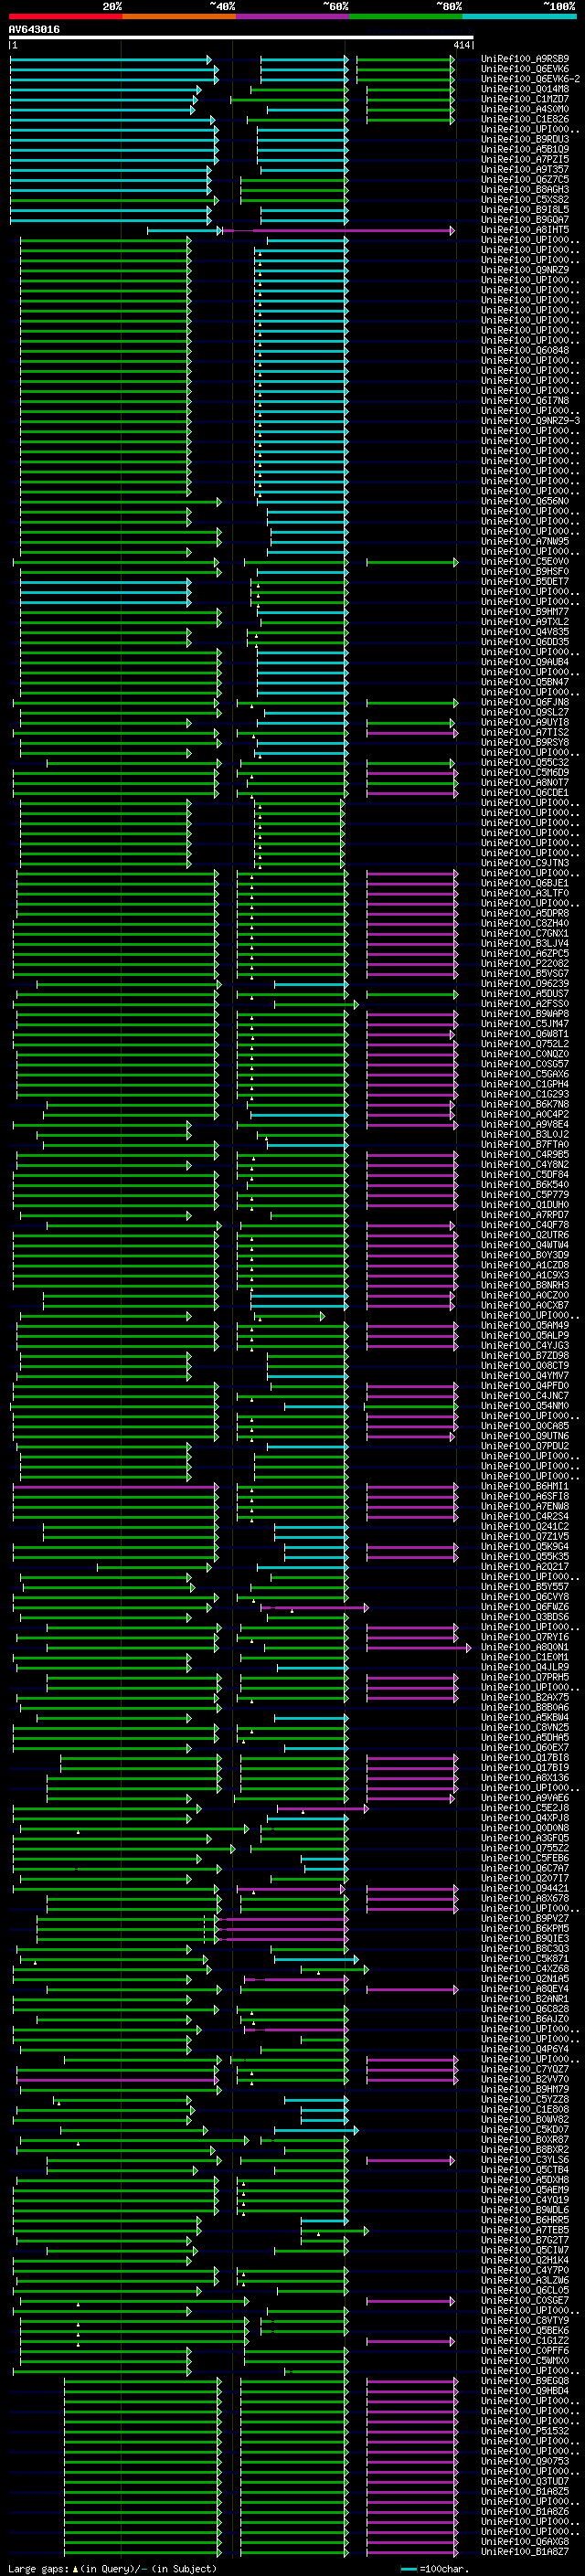Select the UniRef100_Q6I7N8 row label
The height and width of the screenshot is (2576, 585).
pyautogui.click(x=525, y=401)
